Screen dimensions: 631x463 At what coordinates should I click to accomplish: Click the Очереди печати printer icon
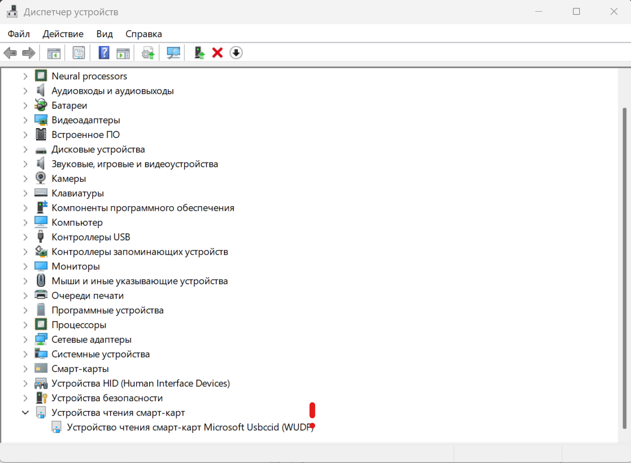point(41,295)
